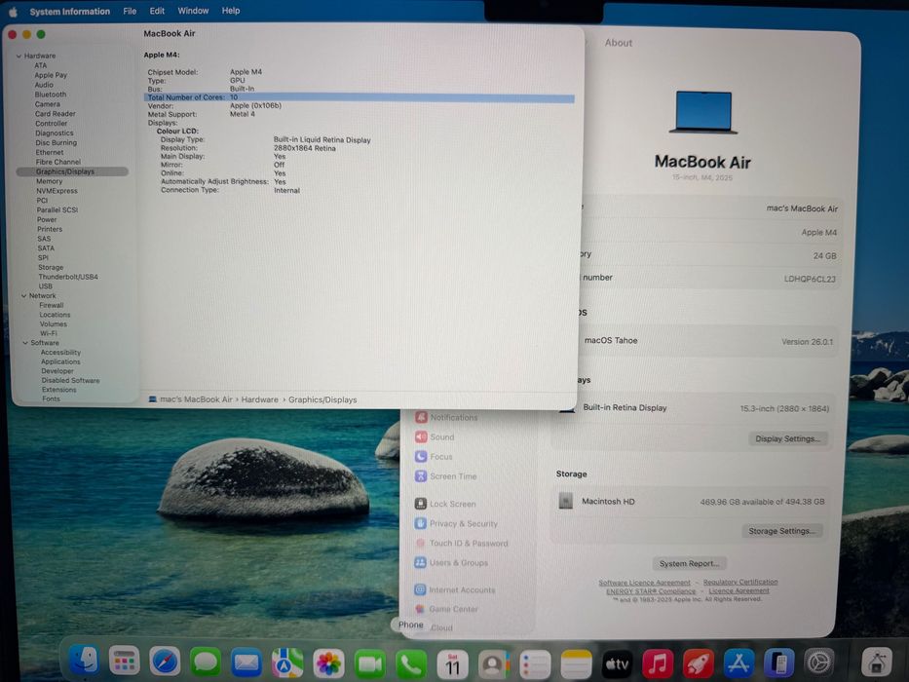
Task: Open Music app in the Dock
Action: [658, 663]
